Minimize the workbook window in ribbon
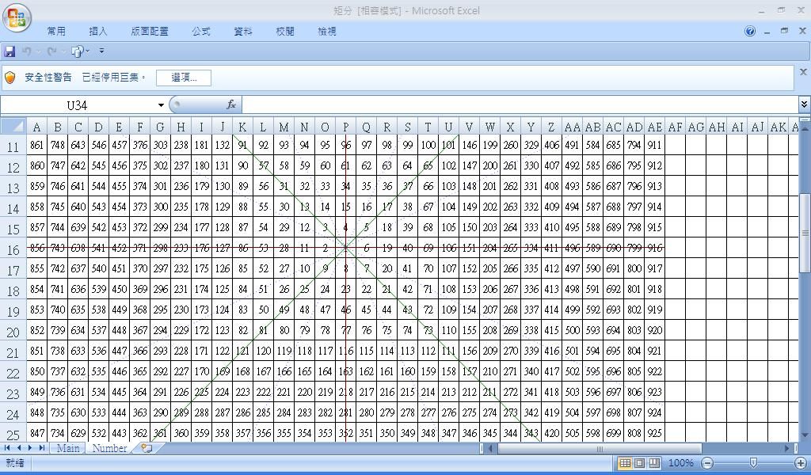The width and height of the screenshot is (811, 475). (x=767, y=32)
